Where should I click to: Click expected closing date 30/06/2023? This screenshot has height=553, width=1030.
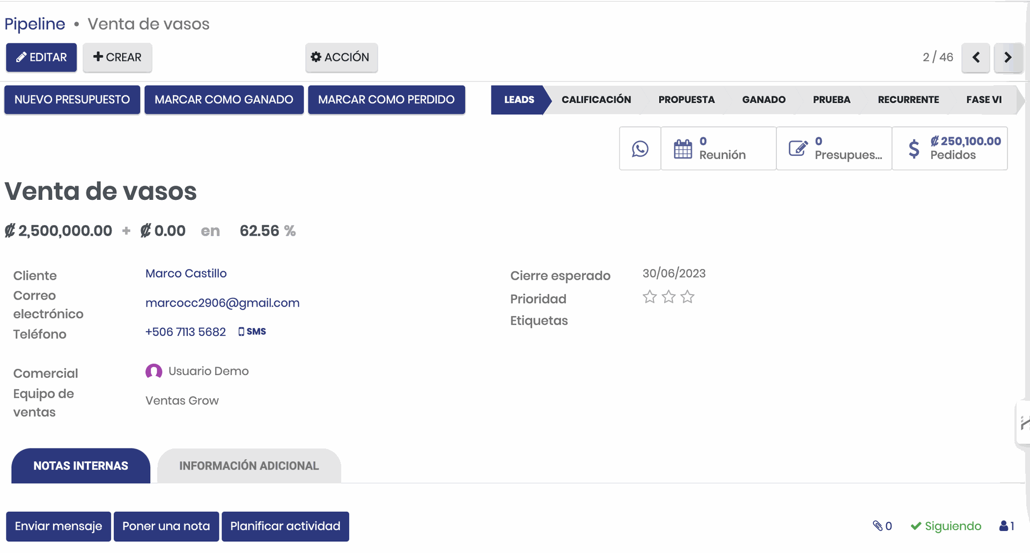674,273
